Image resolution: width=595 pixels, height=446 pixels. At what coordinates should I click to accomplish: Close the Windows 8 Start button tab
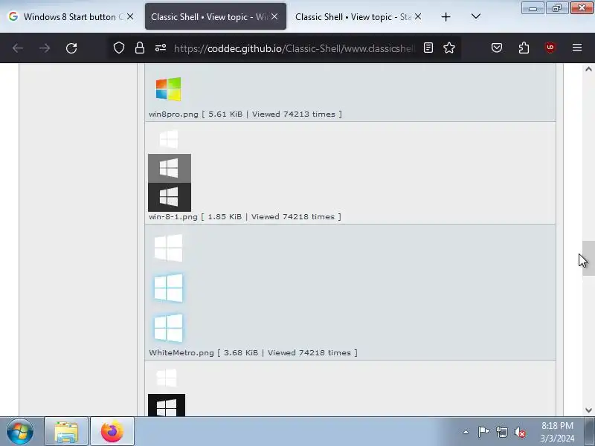point(130,16)
